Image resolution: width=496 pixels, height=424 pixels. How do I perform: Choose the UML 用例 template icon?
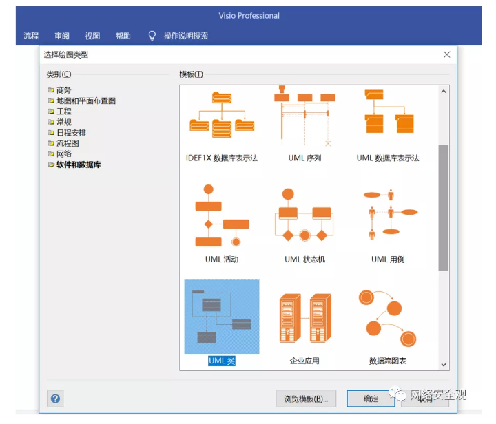point(391,215)
